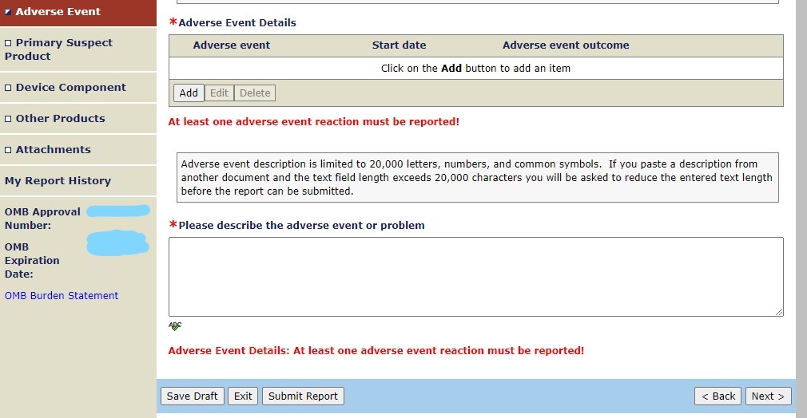Submit the report
Viewport: 807px width, 418px height.
pos(303,396)
